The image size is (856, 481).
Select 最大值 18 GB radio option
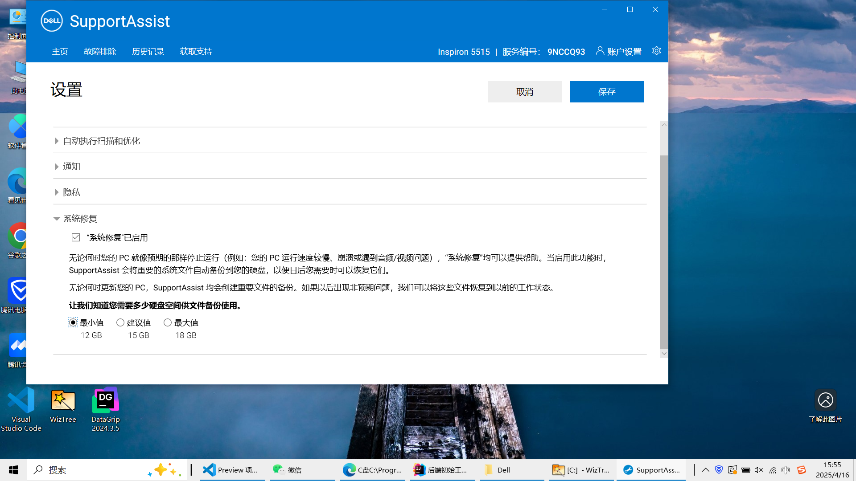168,322
